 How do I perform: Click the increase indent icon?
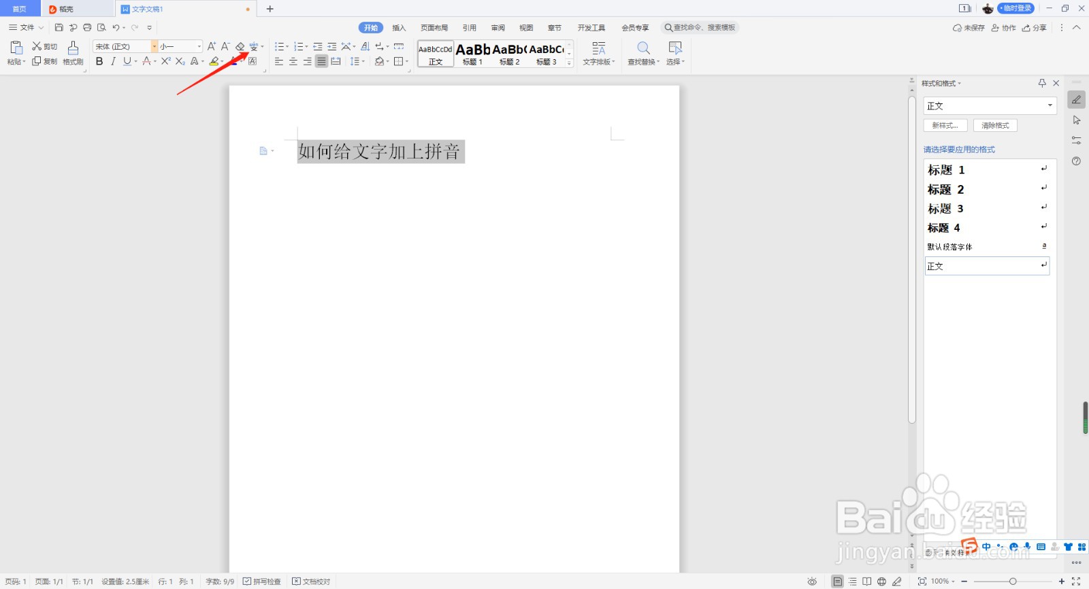click(332, 46)
